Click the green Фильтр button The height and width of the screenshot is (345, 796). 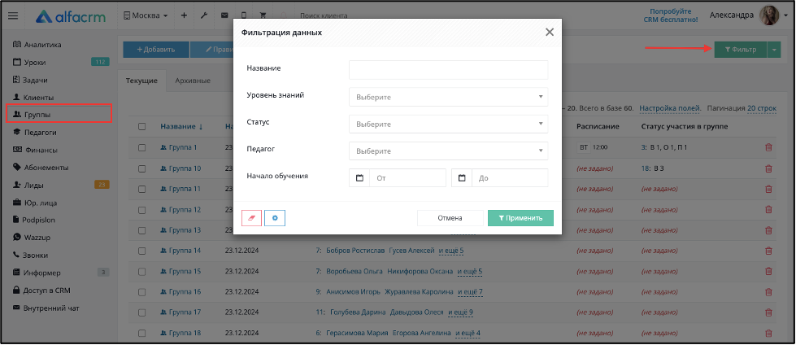click(x=741, y=50)
